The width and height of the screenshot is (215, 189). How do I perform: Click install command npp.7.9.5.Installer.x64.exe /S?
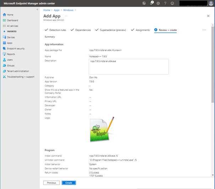[x=103, y=156]
